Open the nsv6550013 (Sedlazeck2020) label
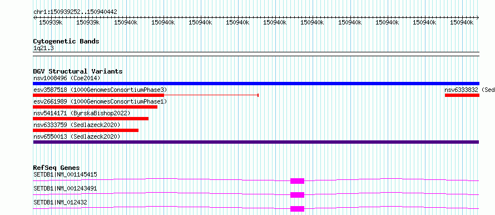 tap(77, 136)
